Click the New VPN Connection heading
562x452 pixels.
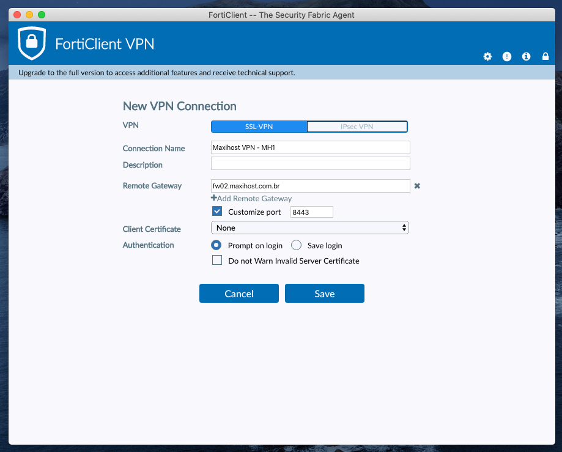180,106
